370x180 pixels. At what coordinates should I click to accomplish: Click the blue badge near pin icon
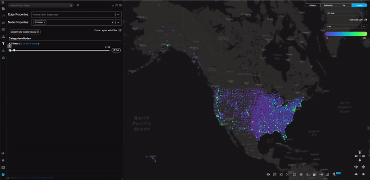[339, 173]
